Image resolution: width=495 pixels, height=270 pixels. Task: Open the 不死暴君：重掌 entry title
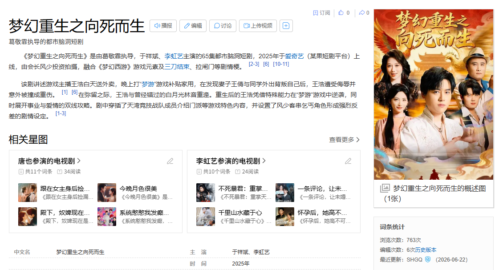243,189
